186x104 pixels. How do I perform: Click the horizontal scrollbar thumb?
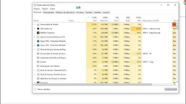94,84
